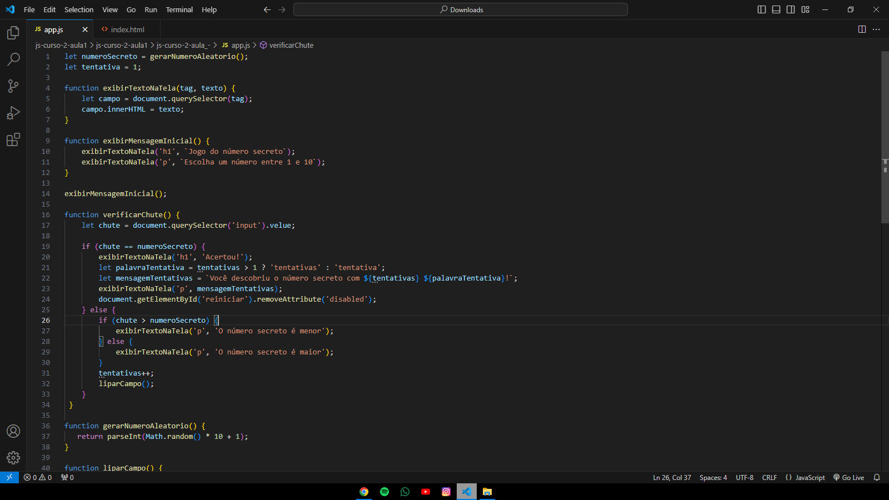Open the Run menu

coord(151,9)
